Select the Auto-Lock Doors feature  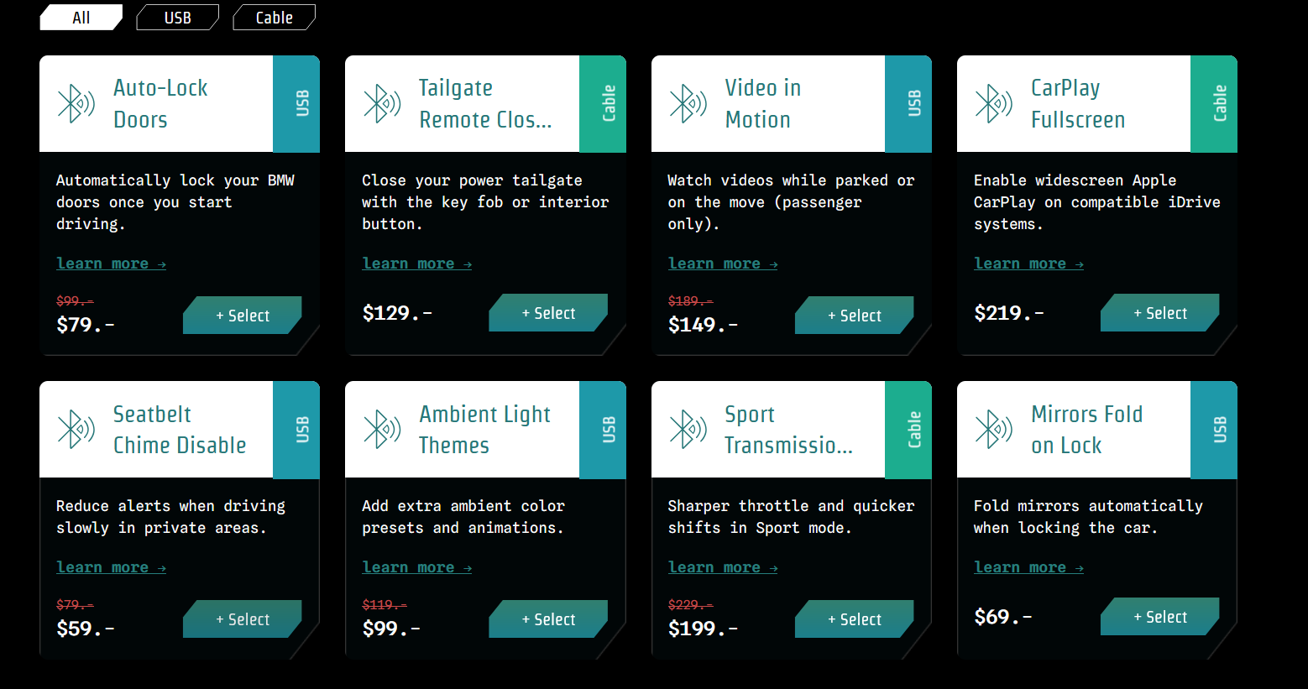(243, 316)
